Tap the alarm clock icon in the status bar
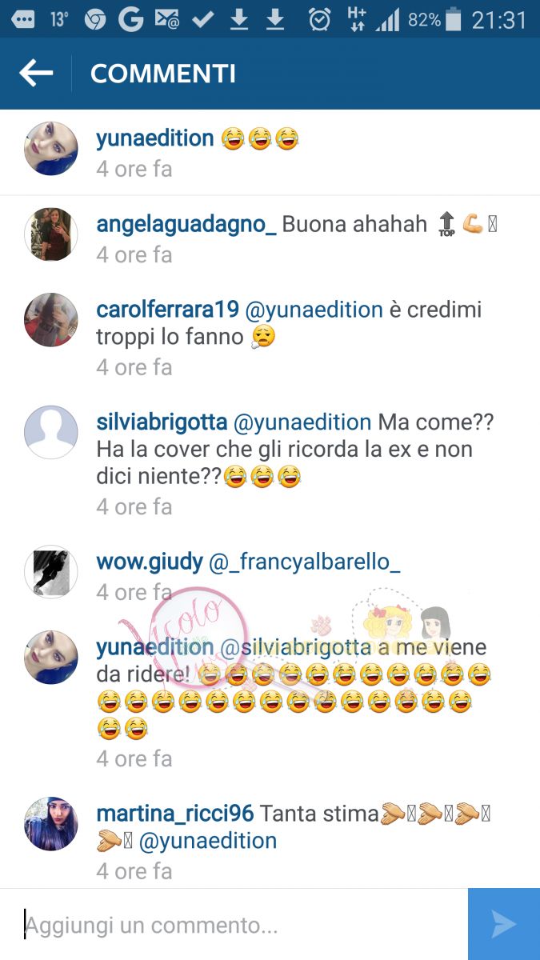 tap(319, 19)
